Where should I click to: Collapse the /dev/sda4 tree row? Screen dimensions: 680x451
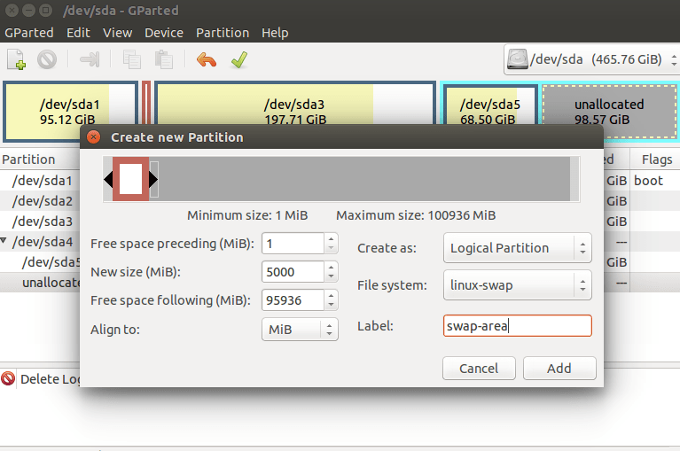4,240
